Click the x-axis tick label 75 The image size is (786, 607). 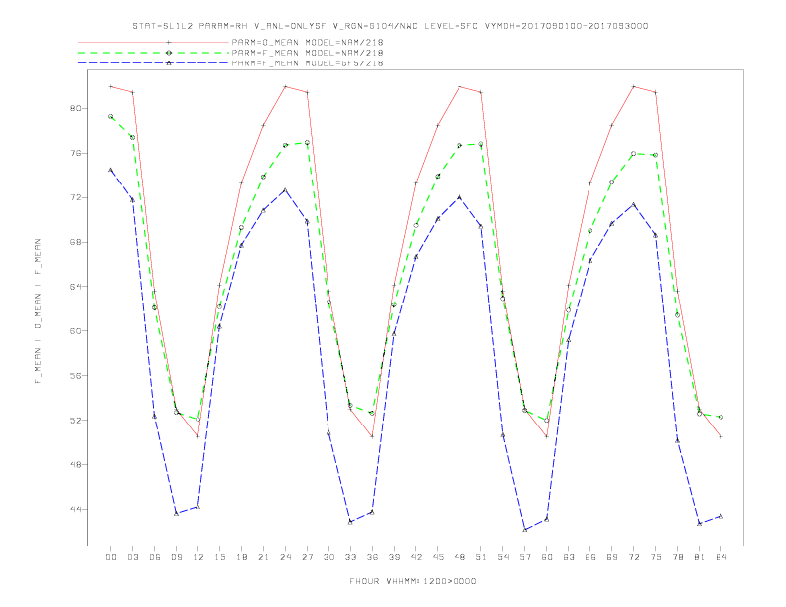[656, 557]
